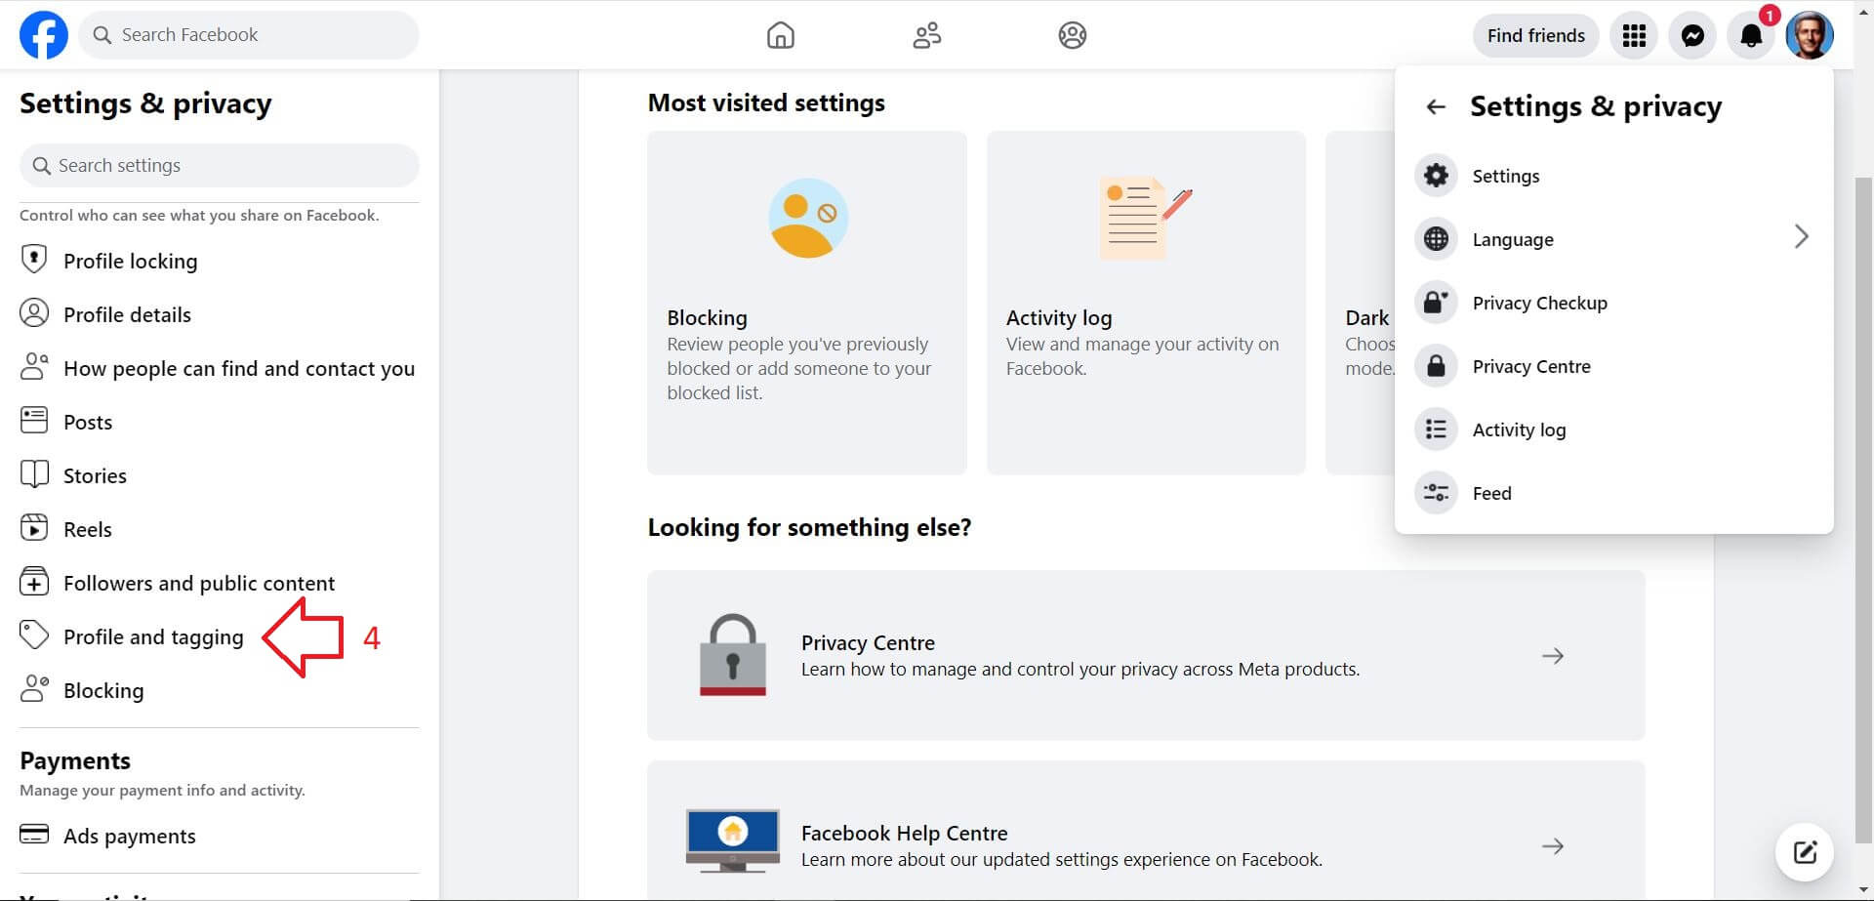Open the Messenger icon

(1692, 36)
